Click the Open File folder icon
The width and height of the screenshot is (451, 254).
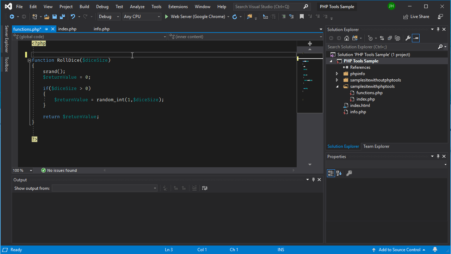(47, 17)
